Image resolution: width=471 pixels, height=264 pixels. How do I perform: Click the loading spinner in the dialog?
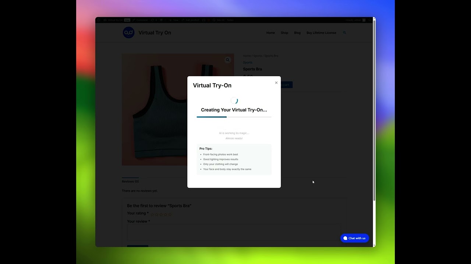(x=234, y=100)
